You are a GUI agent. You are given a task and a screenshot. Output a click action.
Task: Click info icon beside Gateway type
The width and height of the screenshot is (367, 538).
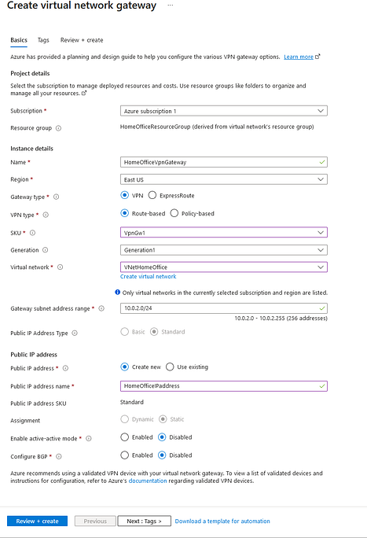(x=57, y=197)
